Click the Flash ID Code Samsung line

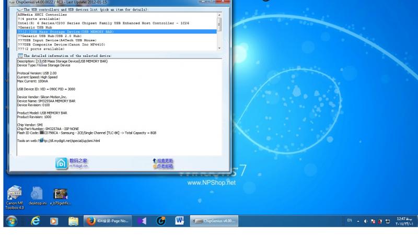pos(87,133)
